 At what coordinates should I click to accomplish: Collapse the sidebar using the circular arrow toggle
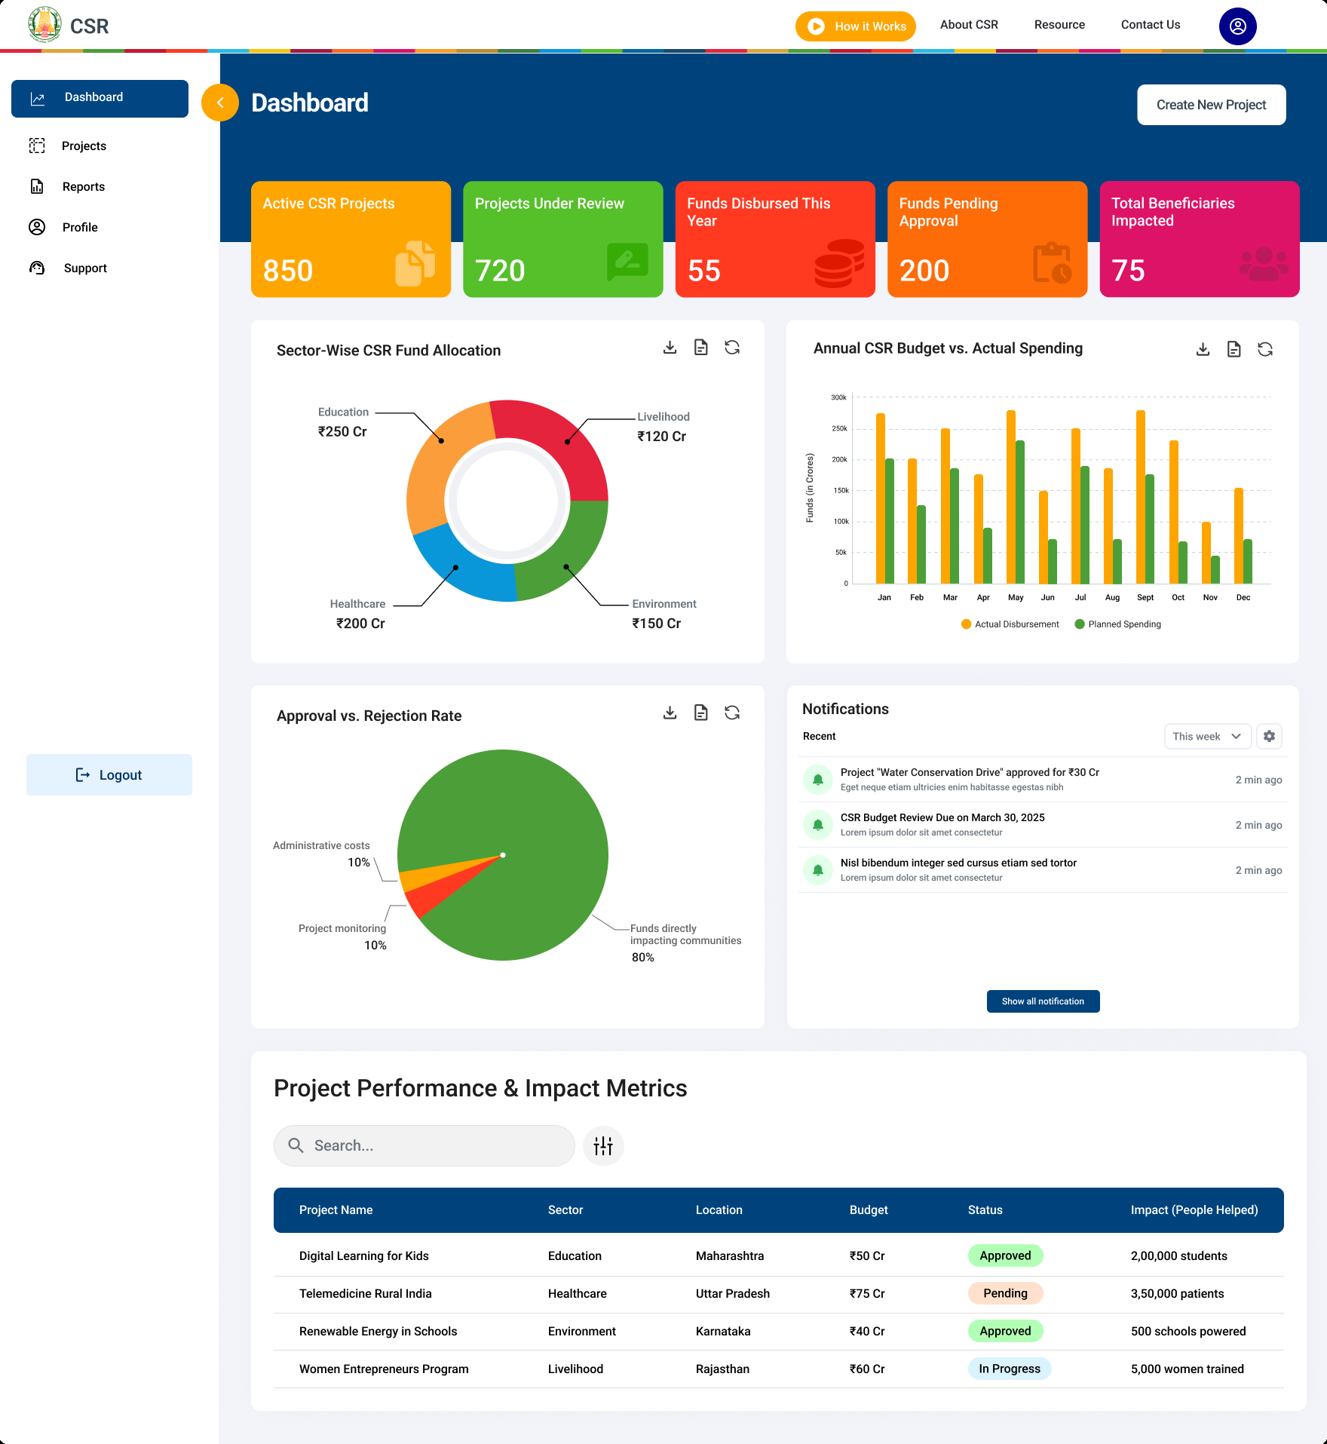pos(219,102)
